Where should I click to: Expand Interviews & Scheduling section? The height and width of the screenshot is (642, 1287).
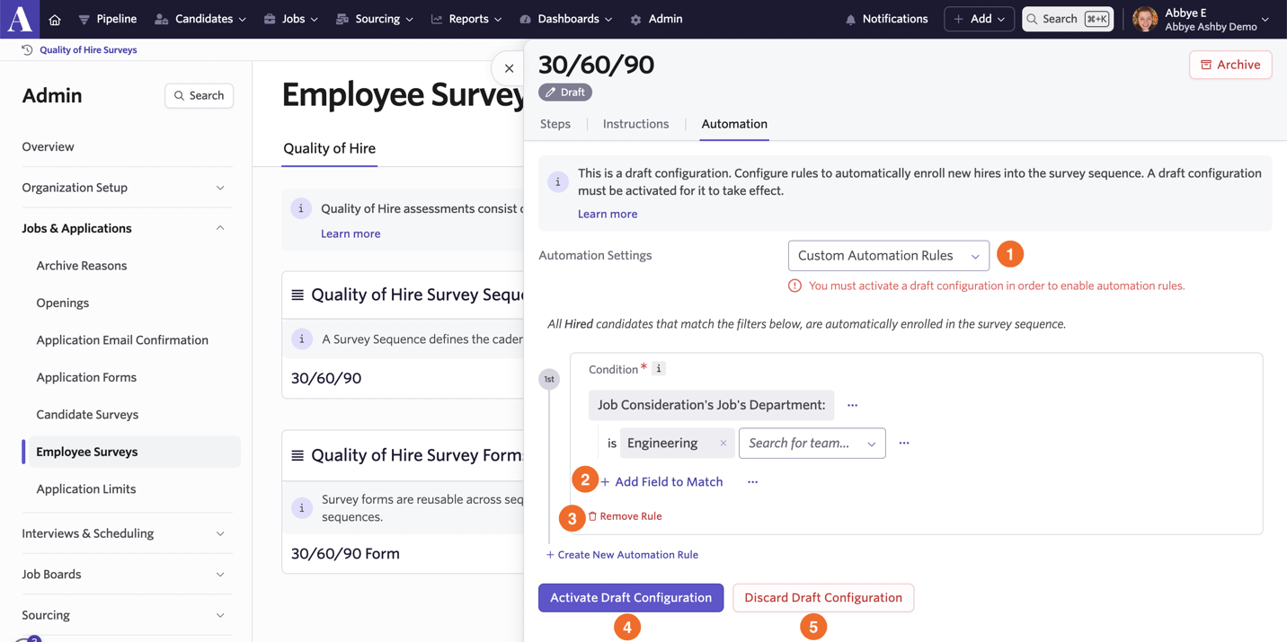pyautogui.click(x=123, y=533)
